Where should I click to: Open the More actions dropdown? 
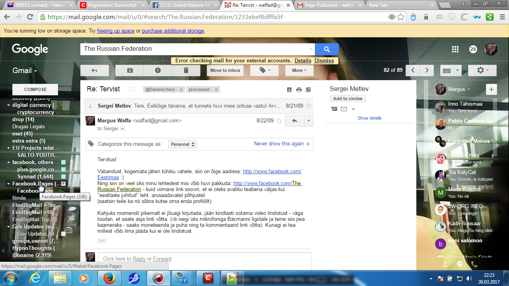tap(299, 70)
